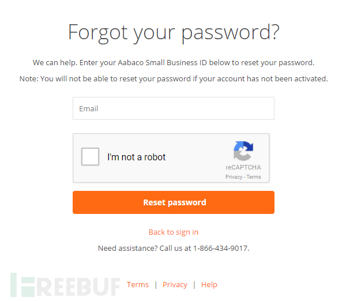346x301 pixels.
Task: Open the reCAPTCHA Privacy link
Action: [234, 177]
